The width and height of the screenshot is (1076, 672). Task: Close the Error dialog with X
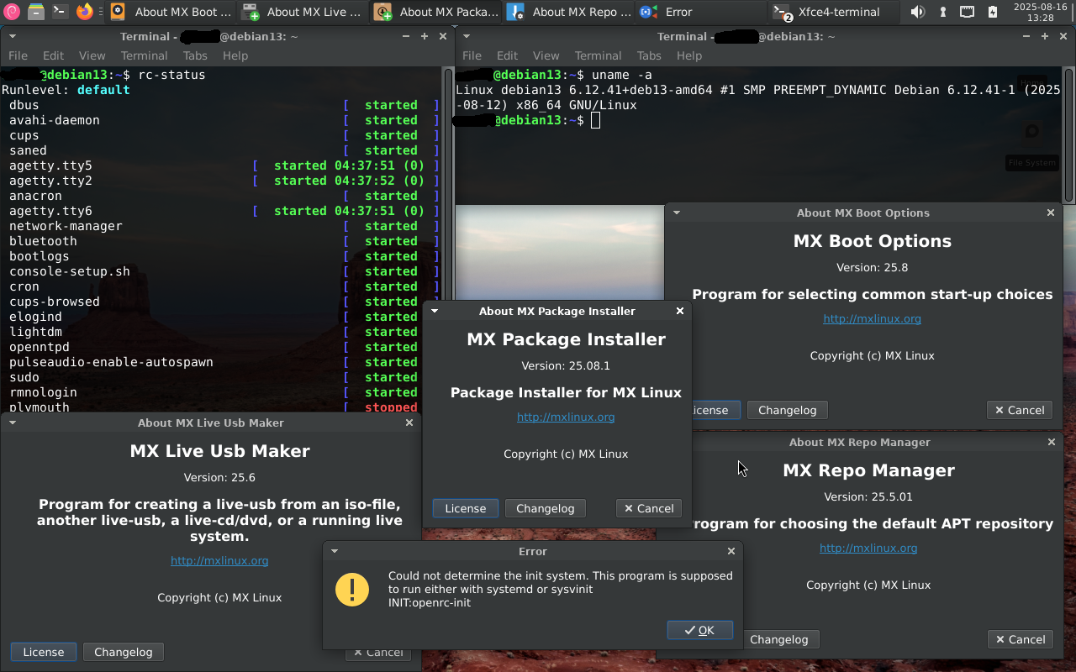(731, 551)
